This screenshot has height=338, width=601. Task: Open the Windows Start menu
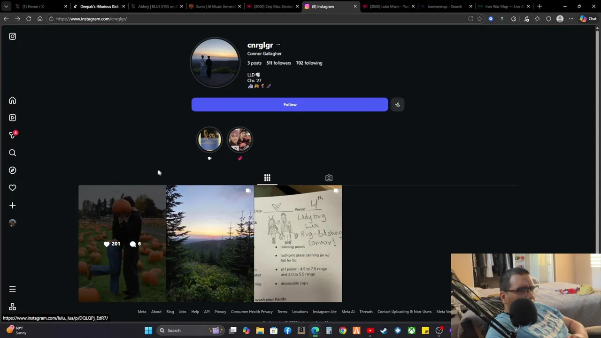[148, 330]
